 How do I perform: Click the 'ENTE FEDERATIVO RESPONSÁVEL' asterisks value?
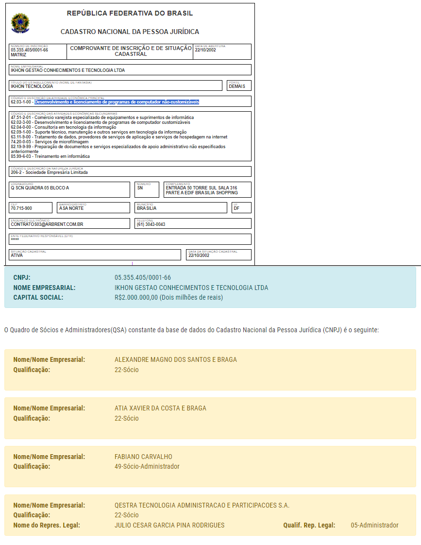click(15, 239)
